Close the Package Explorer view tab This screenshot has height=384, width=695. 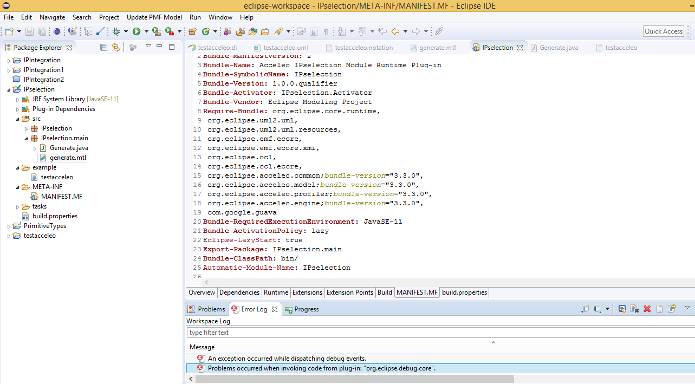69,48
